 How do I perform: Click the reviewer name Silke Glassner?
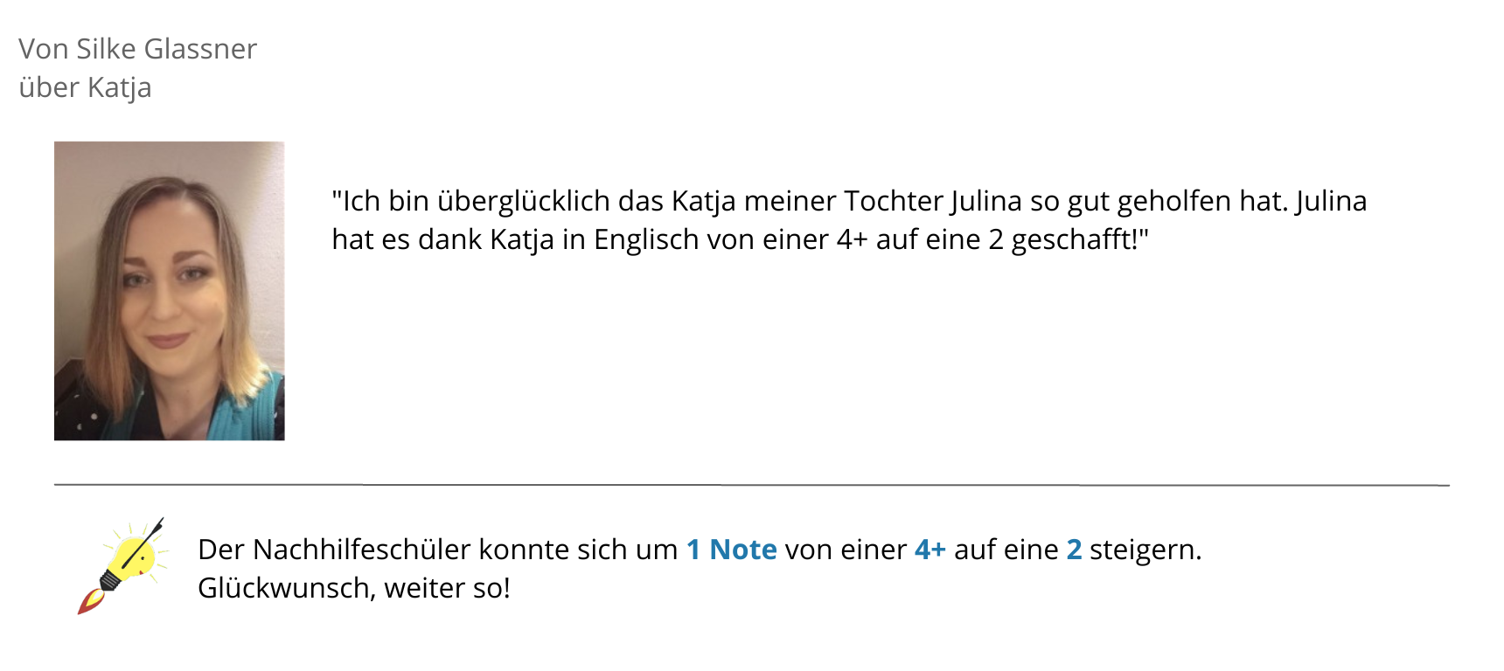tap(167, 49)
